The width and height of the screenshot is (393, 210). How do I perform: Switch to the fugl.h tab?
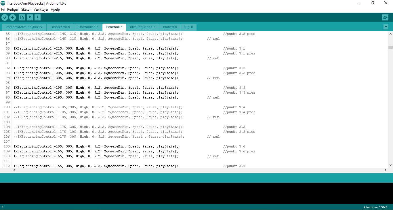pyautogui.click(x=188, y=27)
